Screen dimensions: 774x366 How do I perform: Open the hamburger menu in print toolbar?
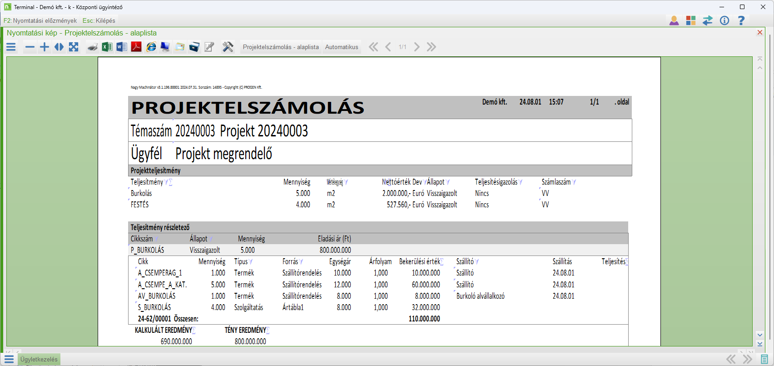pyautogui.click(x=11, y=47)
